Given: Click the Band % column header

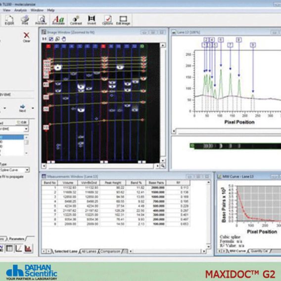Looking at the screenshot, I should tap(136, 183).
